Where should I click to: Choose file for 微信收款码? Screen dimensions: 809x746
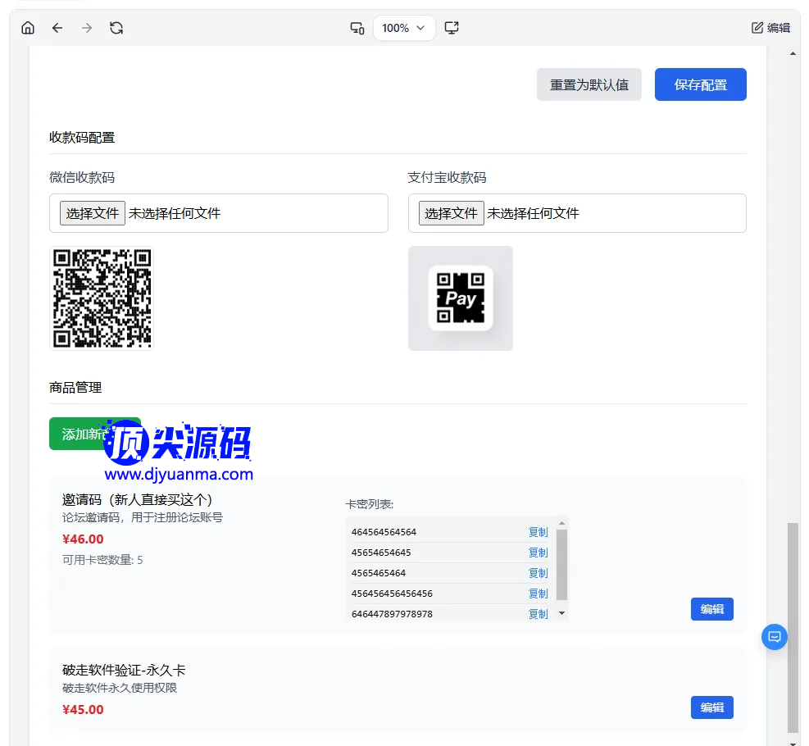[93, 213]
